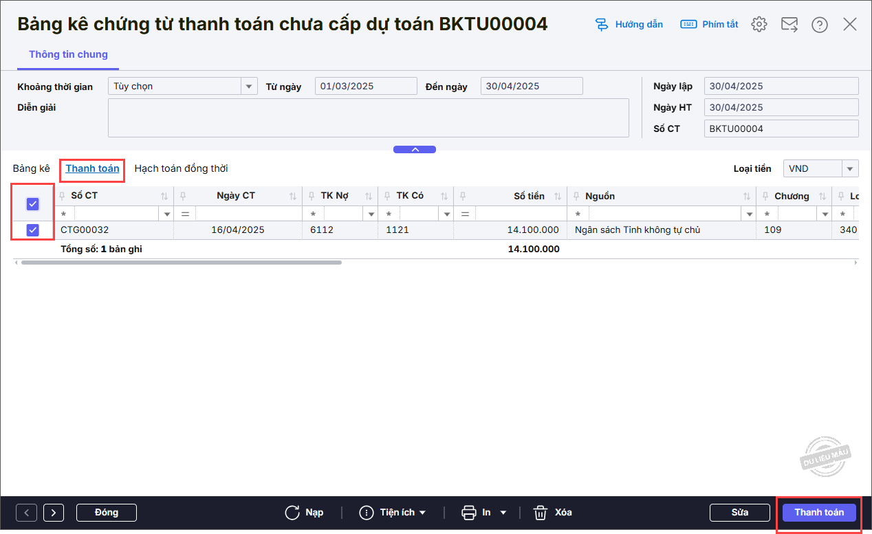
Task: Open TK Nợ filter dropdown arrow
Action: tap(369, 214)
